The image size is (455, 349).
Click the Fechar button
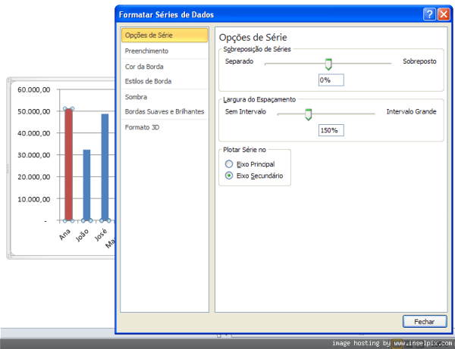point(425,322)
